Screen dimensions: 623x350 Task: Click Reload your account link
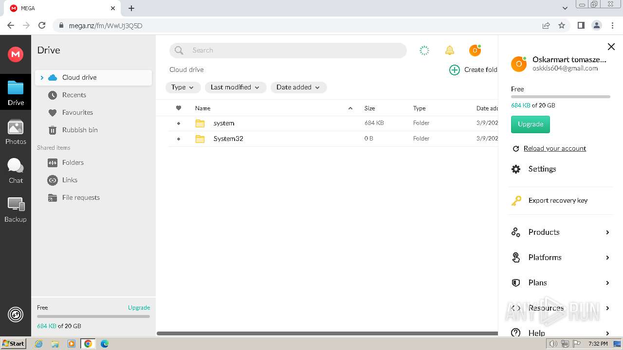[x=555, y=149]
